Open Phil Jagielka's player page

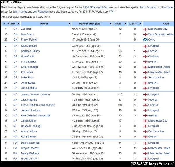[x=28, y=62]
